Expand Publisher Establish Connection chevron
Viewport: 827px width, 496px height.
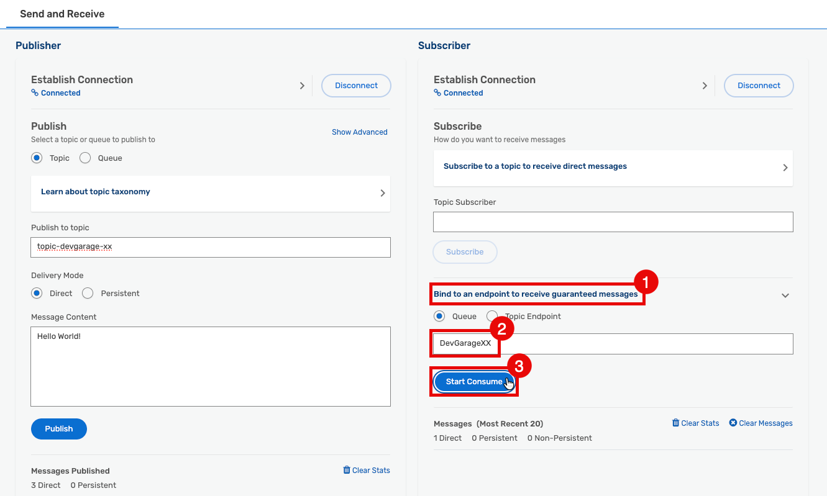(x=302, y=86)
